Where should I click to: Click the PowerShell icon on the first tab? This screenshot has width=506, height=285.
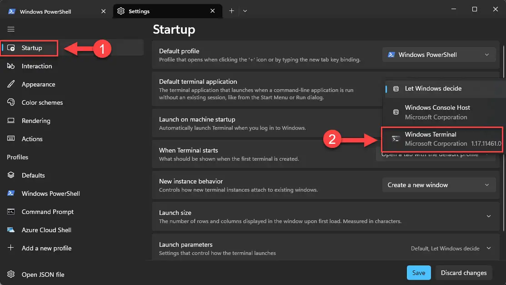[12, 11]
